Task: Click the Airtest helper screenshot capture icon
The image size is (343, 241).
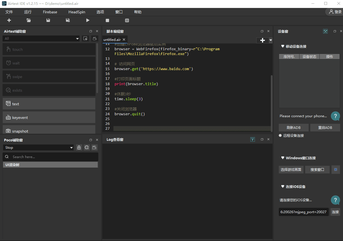Action: coord(85,39)
